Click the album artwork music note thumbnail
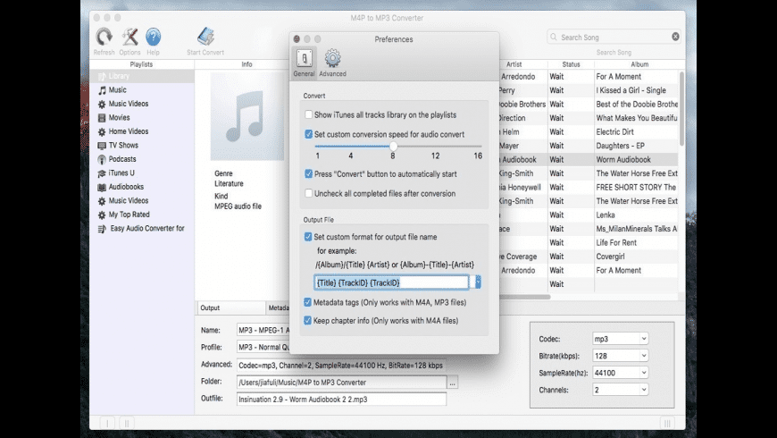The image size is (777, 438). pyautogui.click(x=247, y=116)
